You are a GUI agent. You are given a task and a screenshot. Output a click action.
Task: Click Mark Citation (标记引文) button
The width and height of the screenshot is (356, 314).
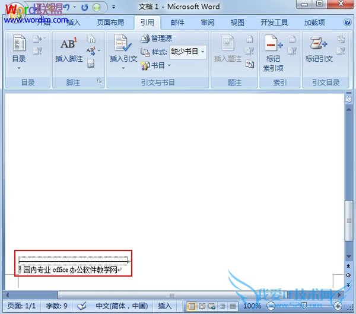pos(319,49)
